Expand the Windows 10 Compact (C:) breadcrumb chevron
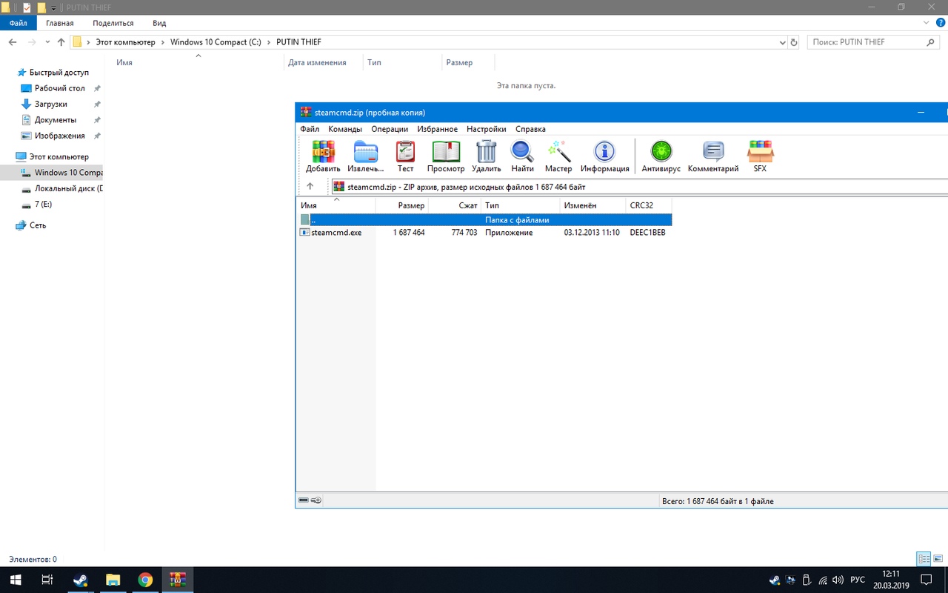This screenshot has height=593, width=948. (269, 42)
